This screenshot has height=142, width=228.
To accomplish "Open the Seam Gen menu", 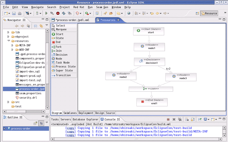I will [x=102, y=7].
